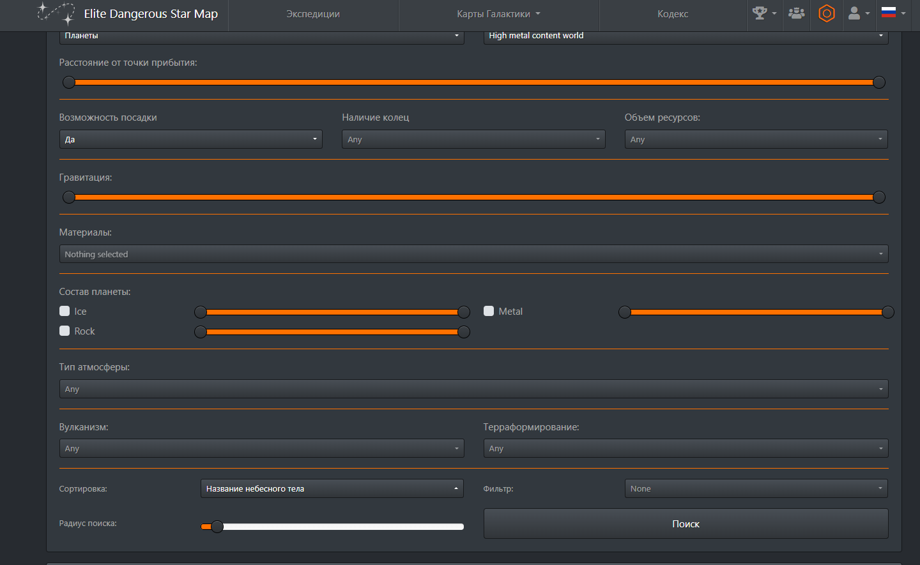Open the Экспедиции menu item
The width and height of the screenshot is (920, 565).
[x=313, y=14]
